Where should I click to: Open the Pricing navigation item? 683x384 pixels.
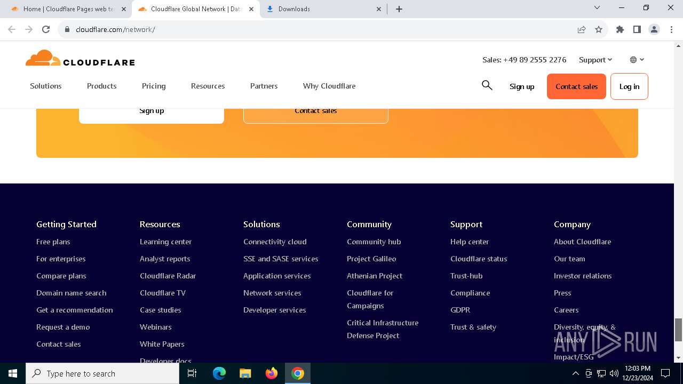point(154,86)
